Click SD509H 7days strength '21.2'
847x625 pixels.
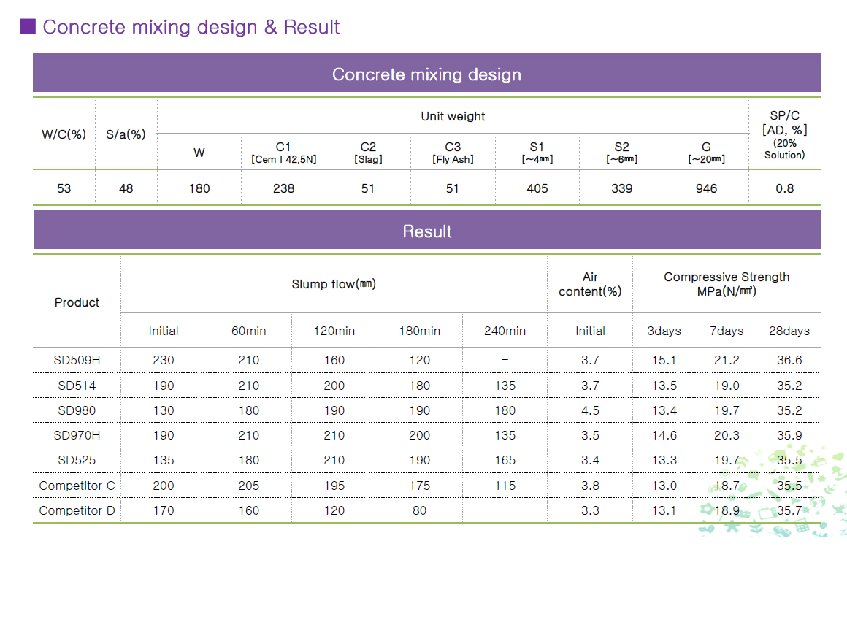click(x=727, y=360)
